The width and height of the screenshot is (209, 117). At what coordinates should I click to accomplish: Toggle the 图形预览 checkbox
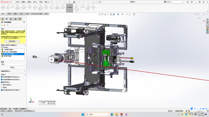click(2, 82)
